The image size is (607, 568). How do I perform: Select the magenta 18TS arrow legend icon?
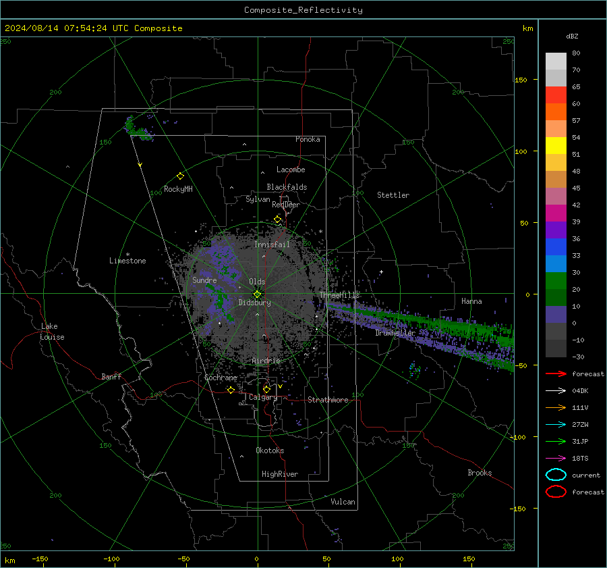pyautogui.click(x=556, y=459)
